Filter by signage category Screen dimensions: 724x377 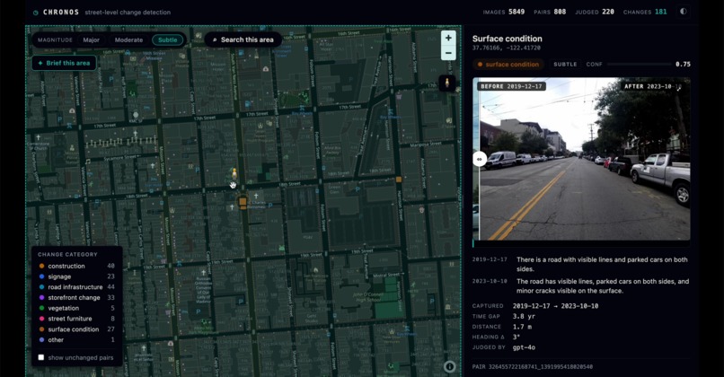(x=76, y=276)
